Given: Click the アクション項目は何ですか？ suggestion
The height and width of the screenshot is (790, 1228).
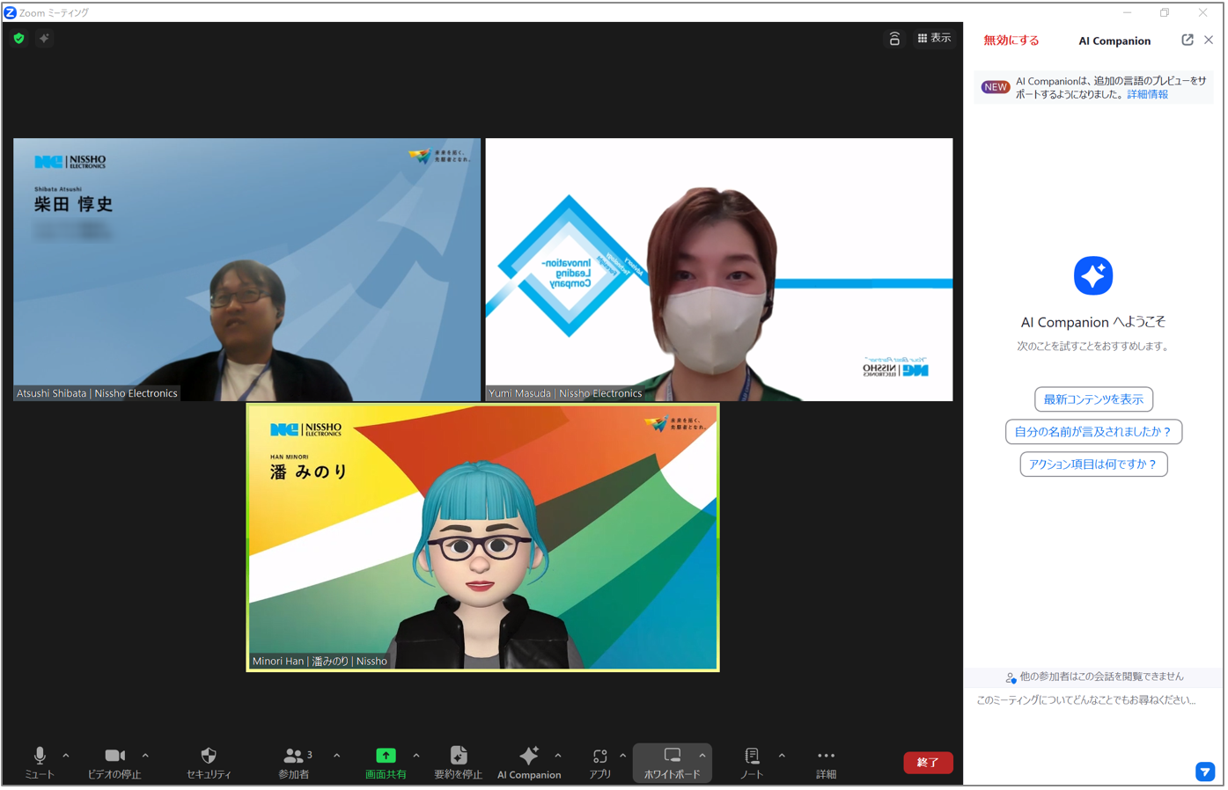Looking at the screenshot, I should (1093, 464).
